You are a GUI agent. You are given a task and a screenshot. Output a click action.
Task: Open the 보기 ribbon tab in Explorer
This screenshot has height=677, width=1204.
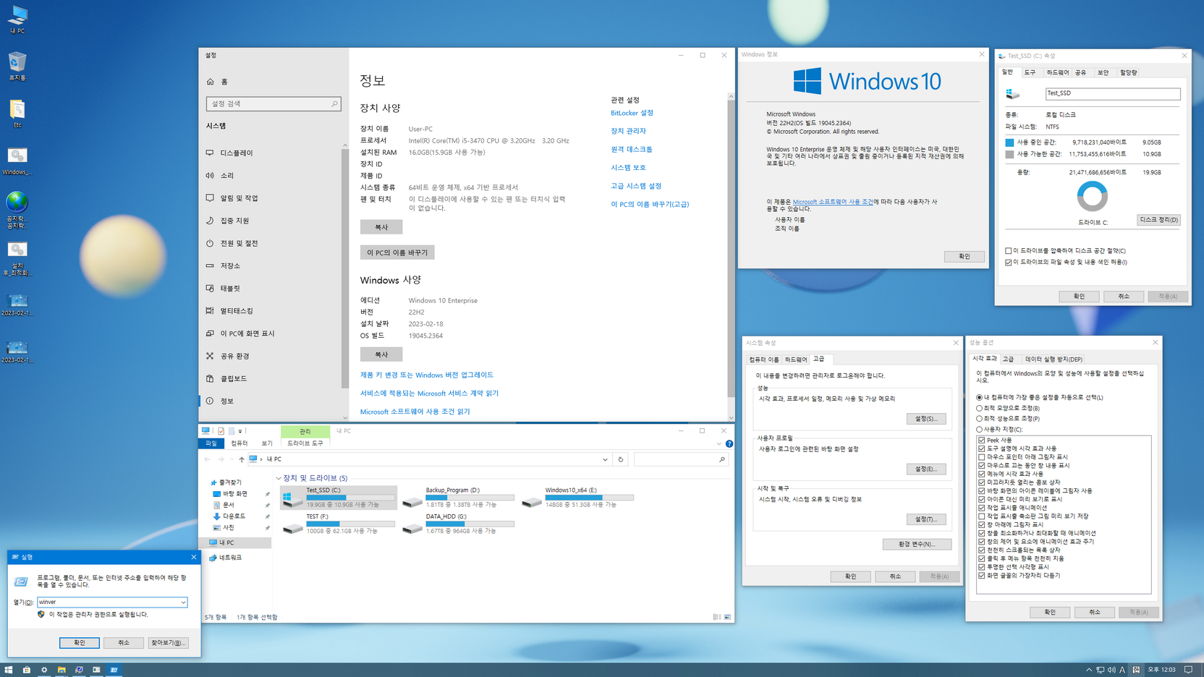click(267, 443)
